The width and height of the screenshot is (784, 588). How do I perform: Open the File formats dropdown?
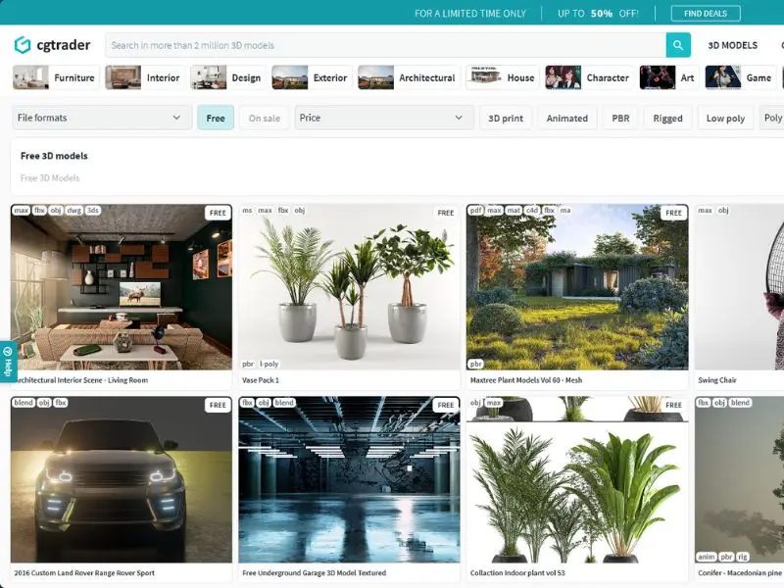coord(102,118)
